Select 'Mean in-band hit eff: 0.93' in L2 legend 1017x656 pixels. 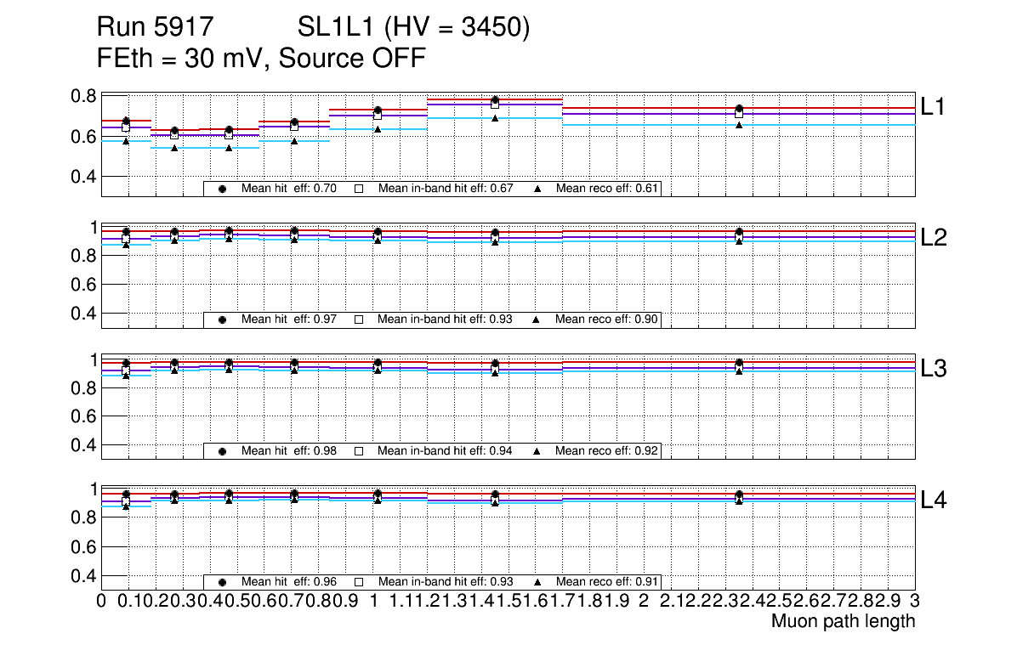445,320
